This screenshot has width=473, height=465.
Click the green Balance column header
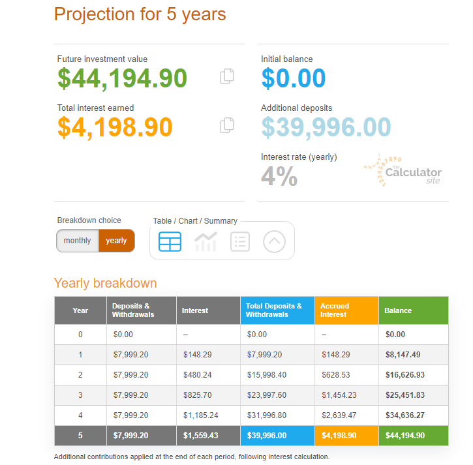pyautogui.click(x=413, y=310)
